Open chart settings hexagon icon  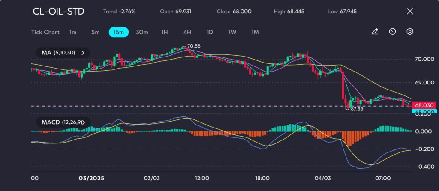(x=410, y=32)
